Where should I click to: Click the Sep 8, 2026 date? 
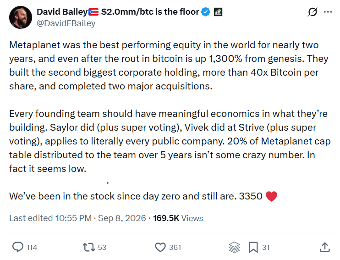pos(122,218)
